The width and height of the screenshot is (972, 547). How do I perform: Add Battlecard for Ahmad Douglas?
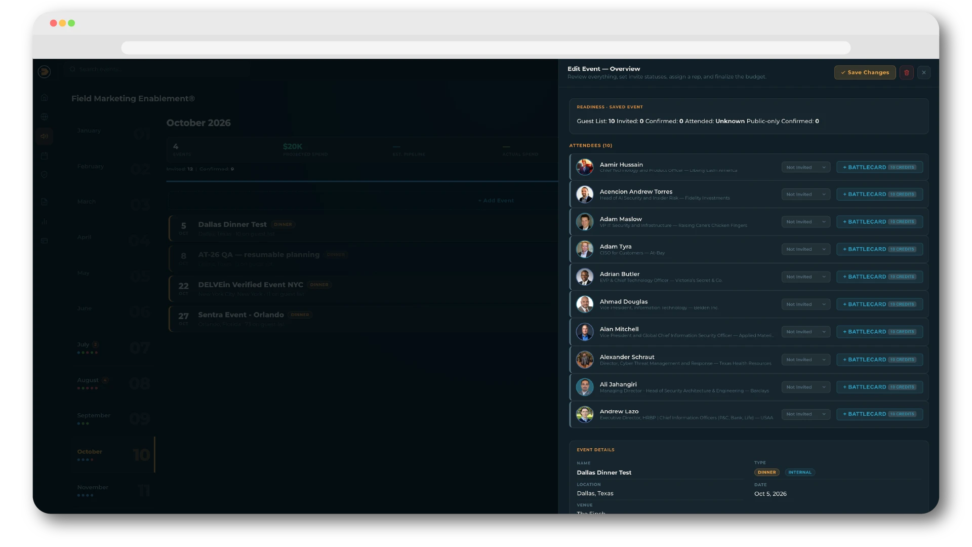tap(879, 304)
